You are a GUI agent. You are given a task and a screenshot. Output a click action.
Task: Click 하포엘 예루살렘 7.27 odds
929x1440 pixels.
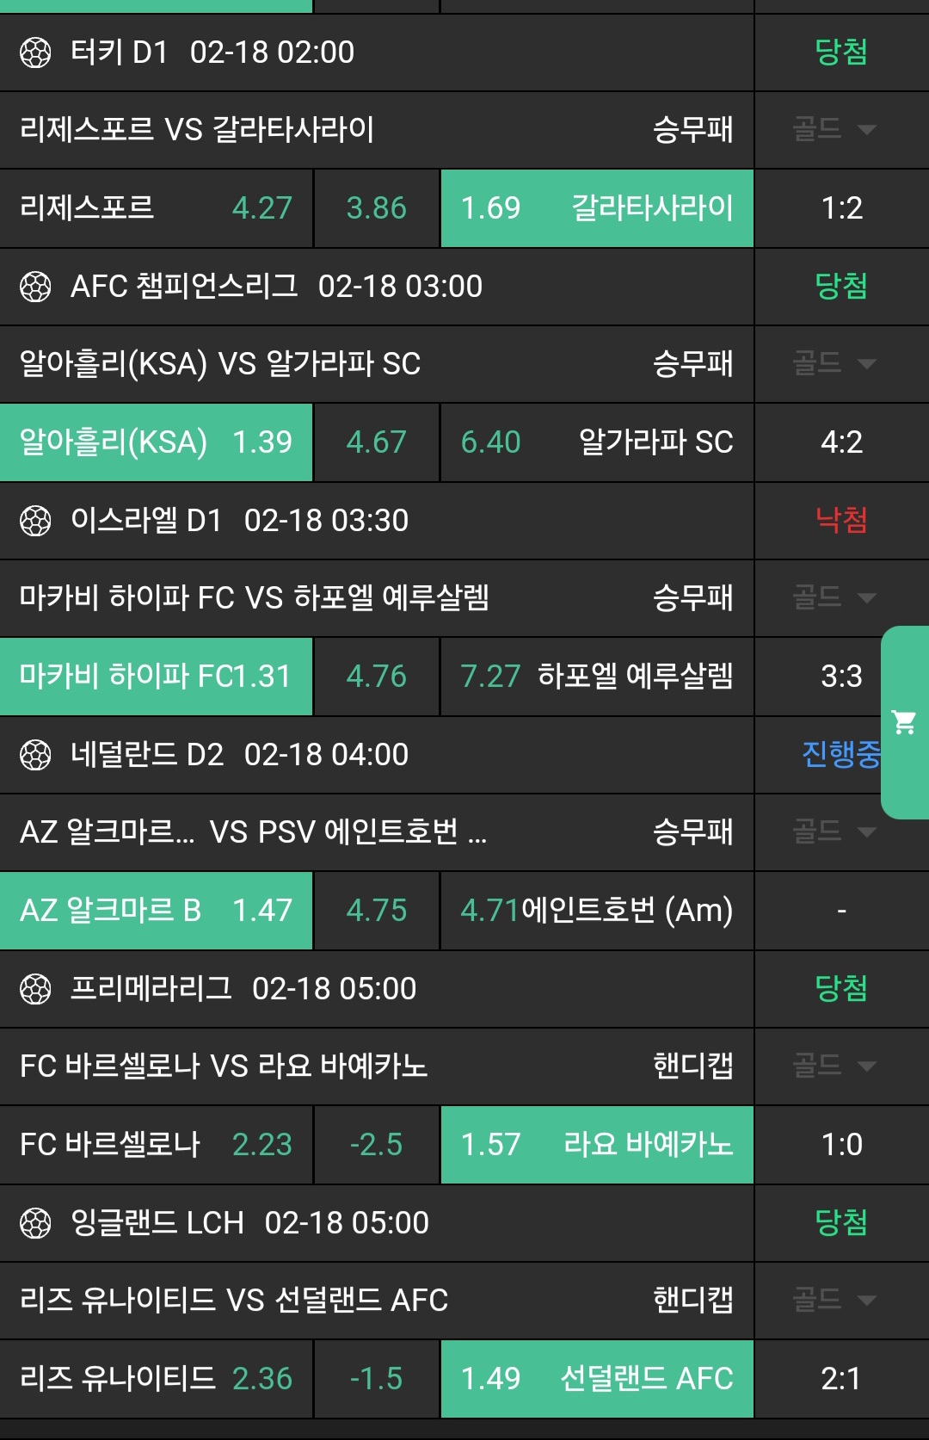coord(597,677)
